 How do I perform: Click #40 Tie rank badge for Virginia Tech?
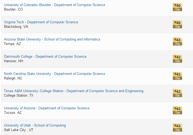[177, 24]
